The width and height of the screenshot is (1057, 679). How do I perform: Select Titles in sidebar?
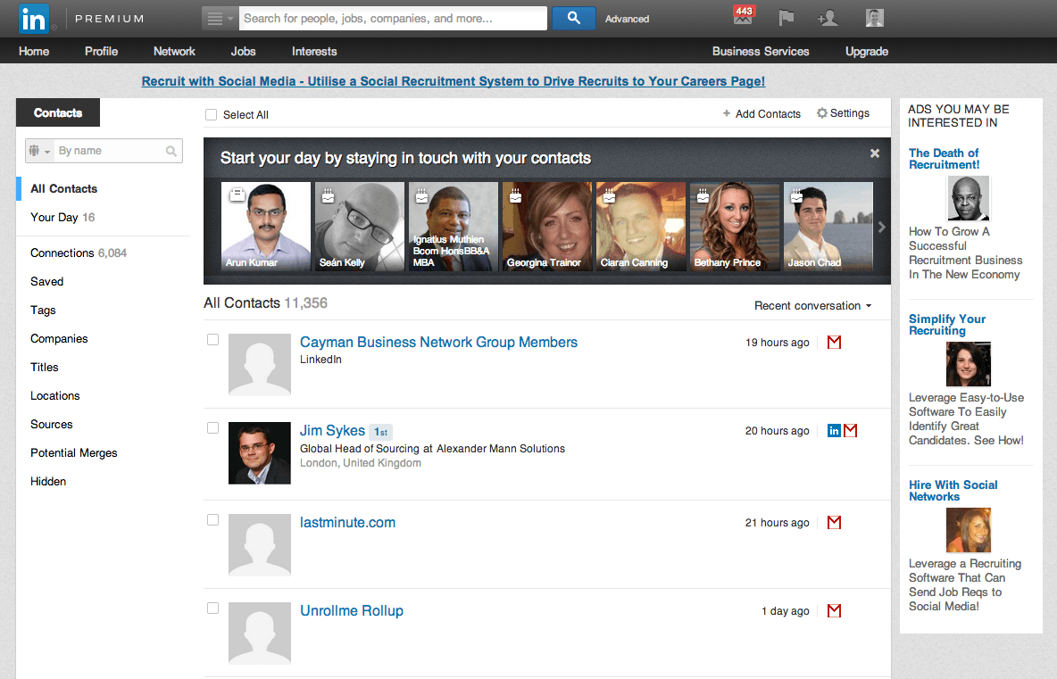coord(45,367)
